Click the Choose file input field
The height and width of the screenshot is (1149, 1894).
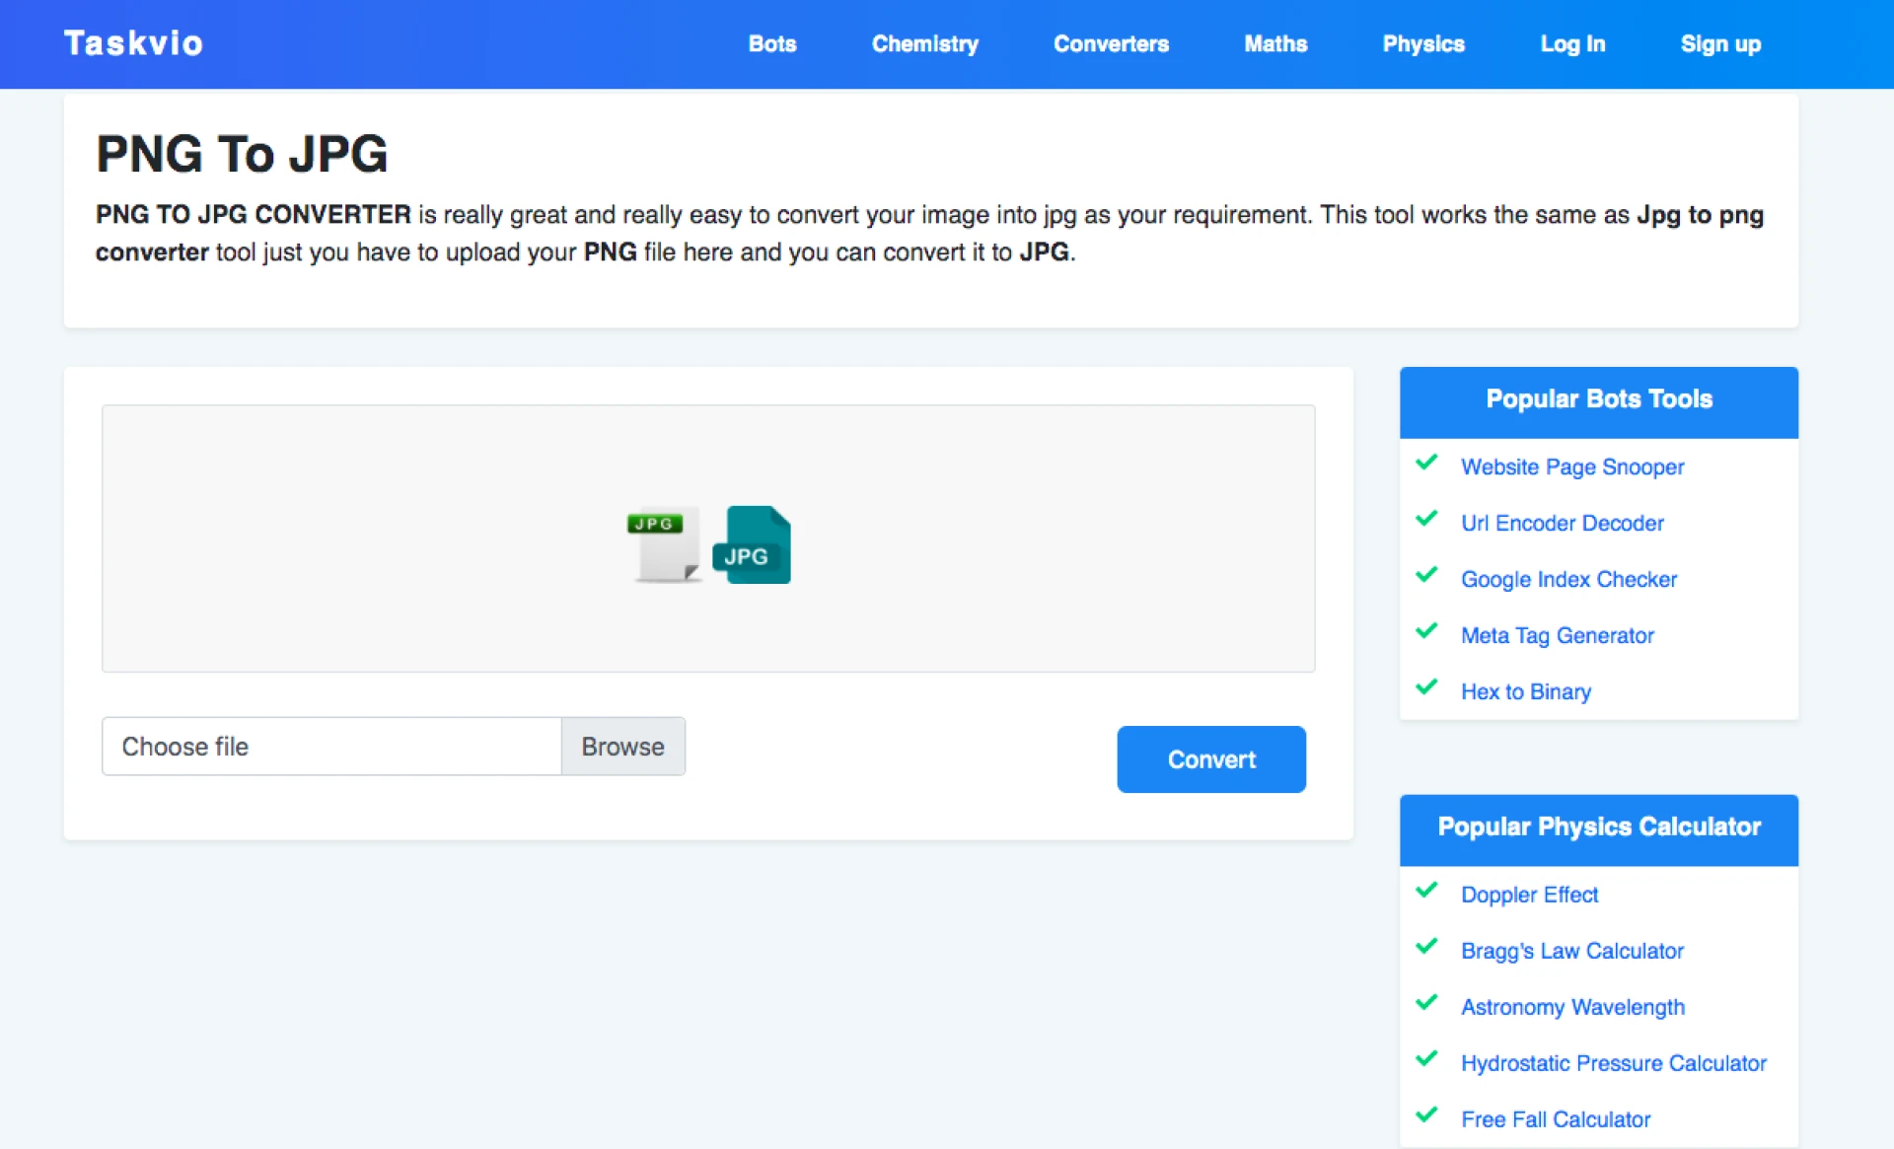coord(331,747)
